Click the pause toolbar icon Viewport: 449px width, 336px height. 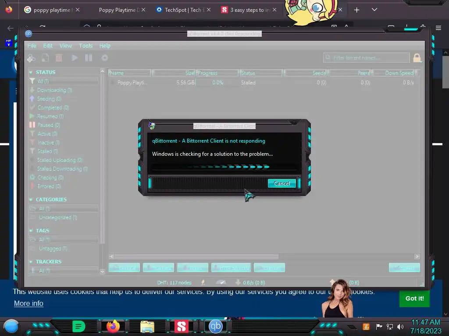click(x=89, y=58)
